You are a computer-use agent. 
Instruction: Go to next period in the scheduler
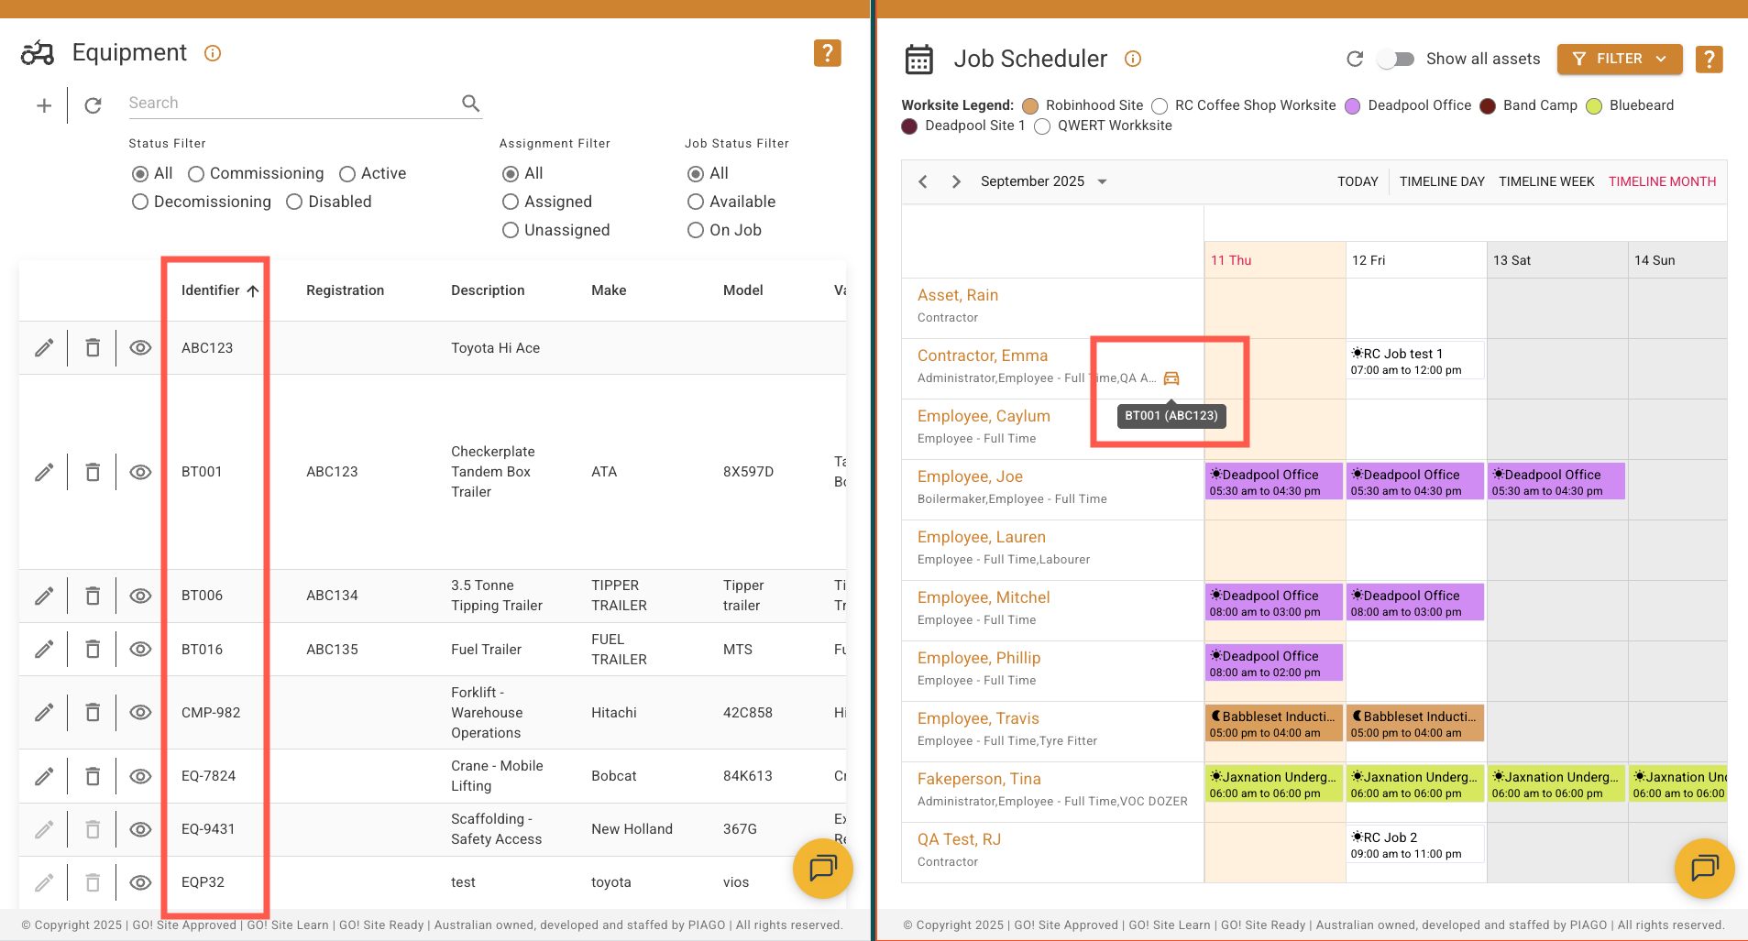(956, 181)
